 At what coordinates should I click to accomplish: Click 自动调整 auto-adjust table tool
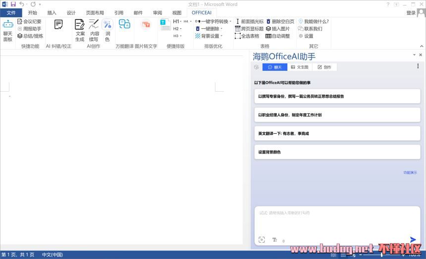click(x=278, y=36)
